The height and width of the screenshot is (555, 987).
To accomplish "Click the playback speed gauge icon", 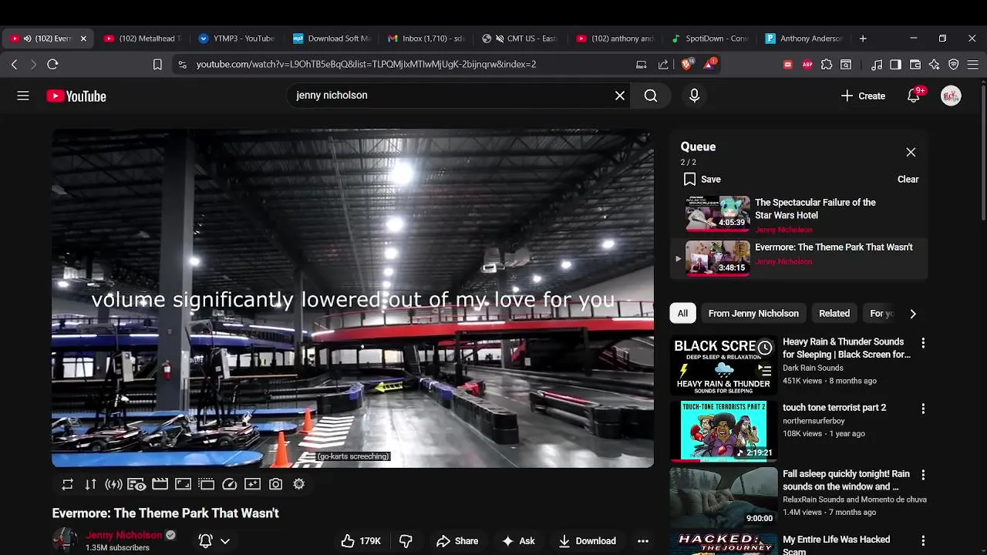I will click(x=229, y=484).
